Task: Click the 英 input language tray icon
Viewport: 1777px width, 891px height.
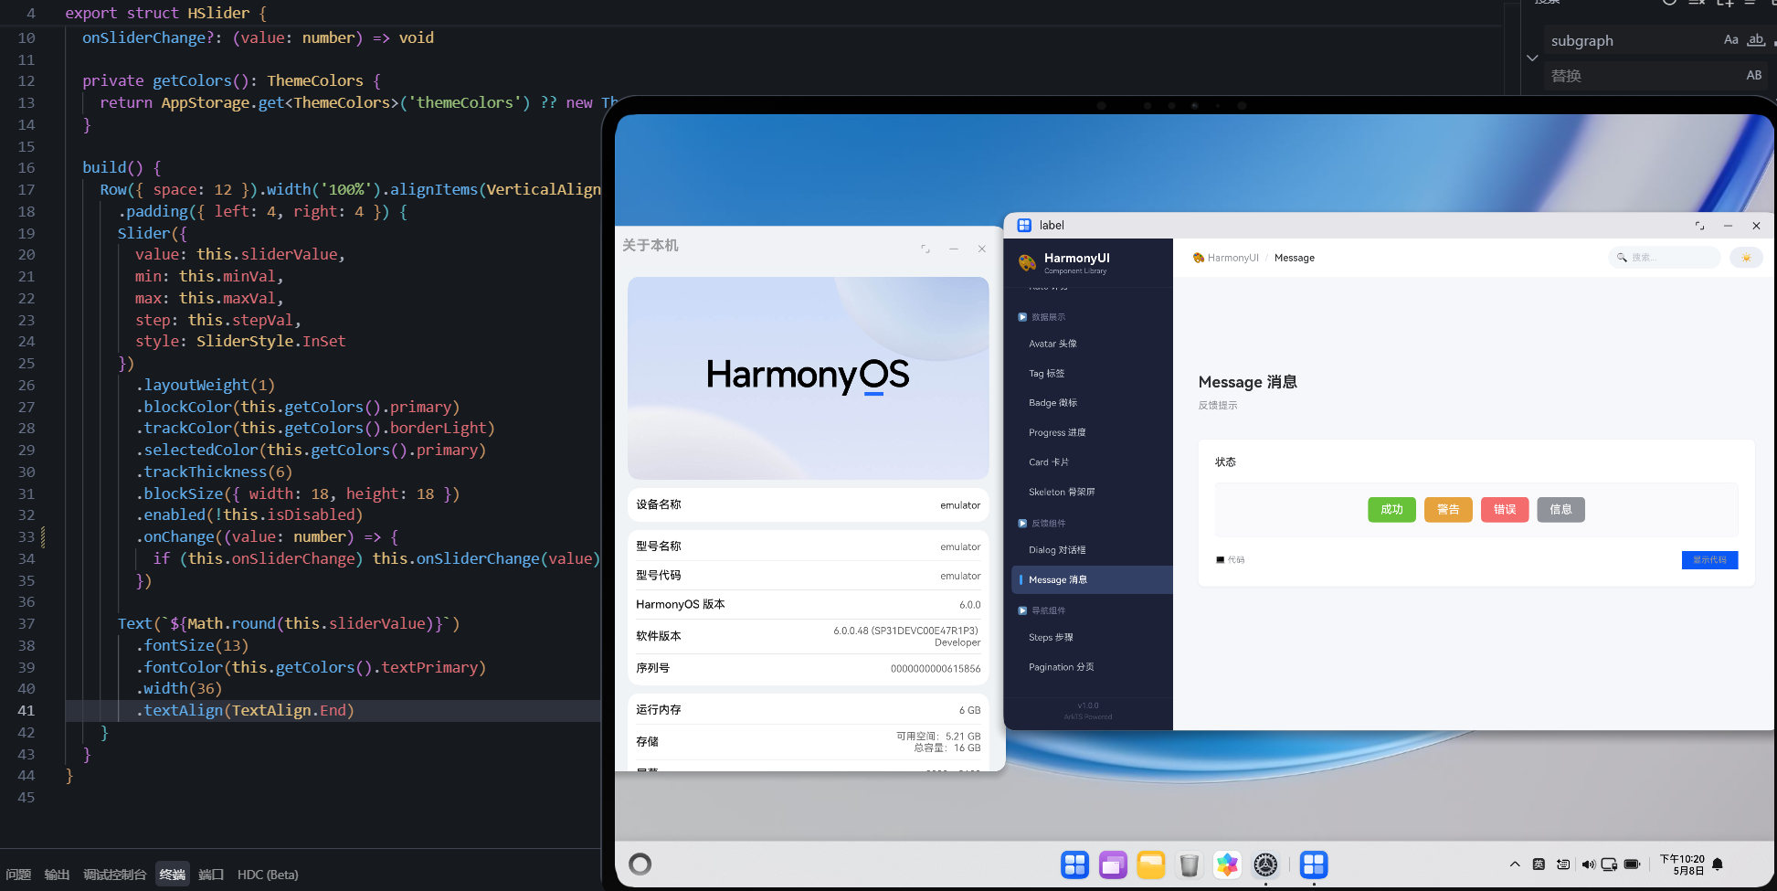Action: pyautogui.click(x=1539, y=864)
